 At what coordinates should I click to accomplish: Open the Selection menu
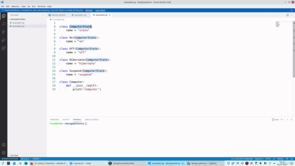pyautogui.click(x=15, y=6)
